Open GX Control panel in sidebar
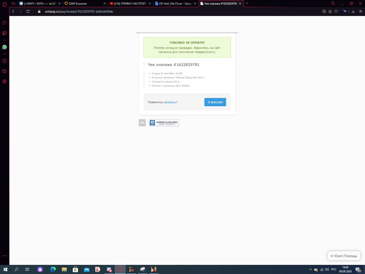Screen dimensions: 365x274 (5, 23)
